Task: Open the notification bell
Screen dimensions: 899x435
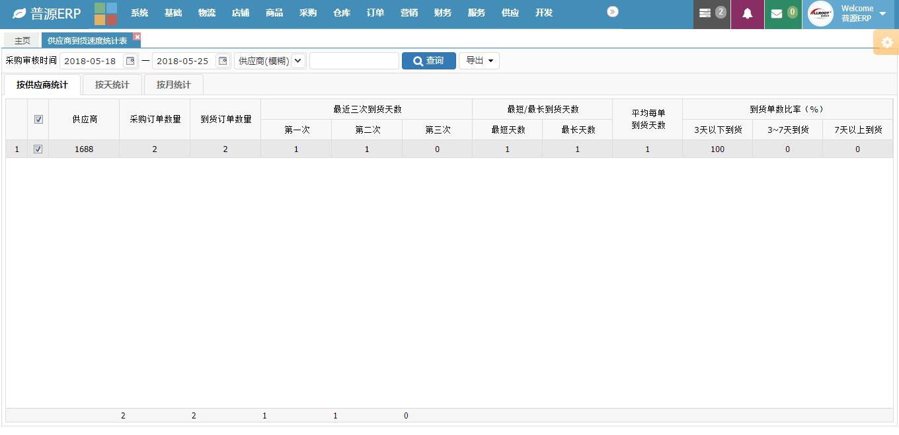Action: tap(748, 14)
